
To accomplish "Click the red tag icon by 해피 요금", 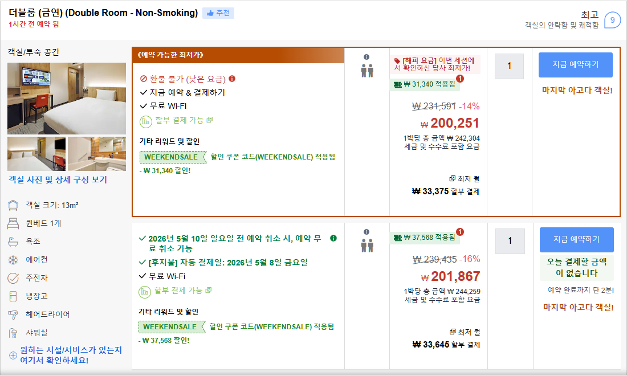I will click(x=397, y=61).
